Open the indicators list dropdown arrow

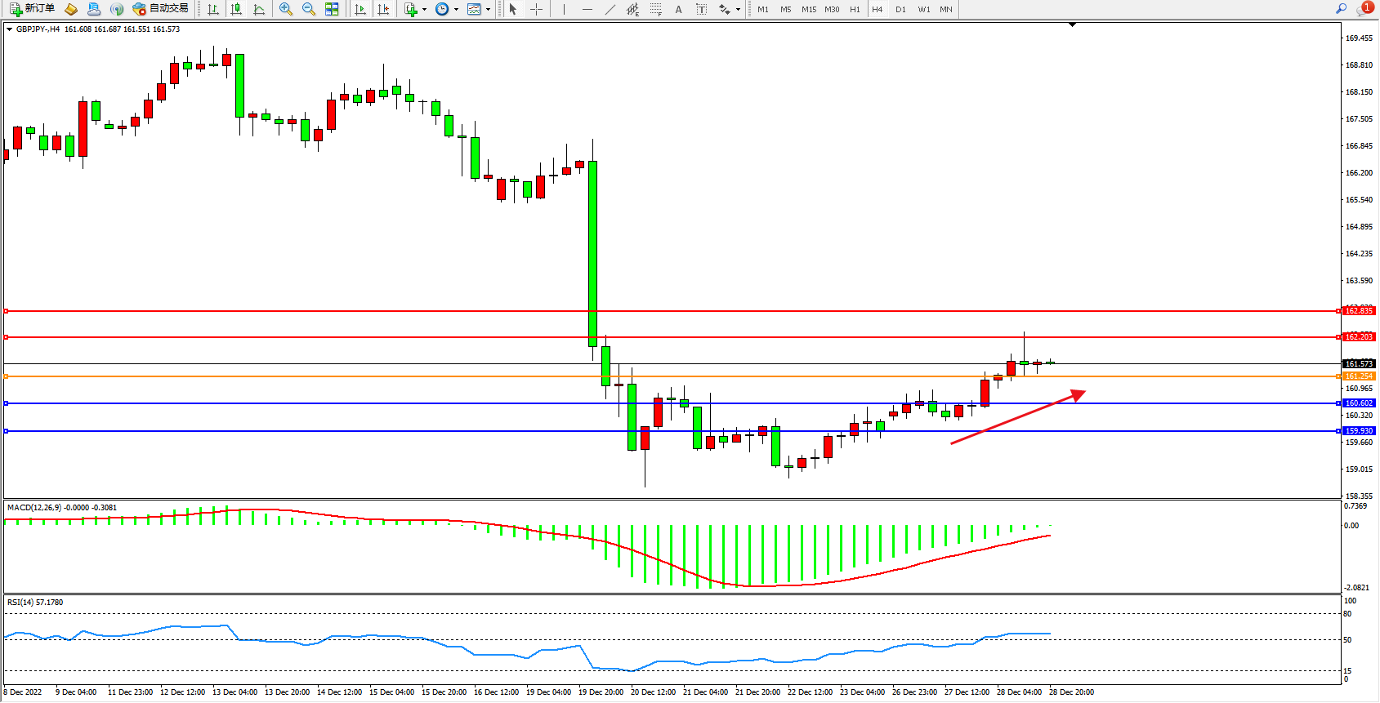[x=424, y=10]
